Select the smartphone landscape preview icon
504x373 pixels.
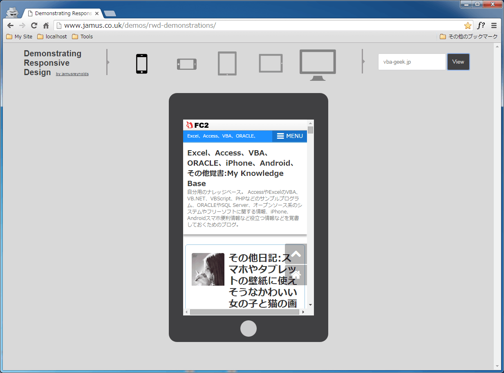[x=186, y=64]
